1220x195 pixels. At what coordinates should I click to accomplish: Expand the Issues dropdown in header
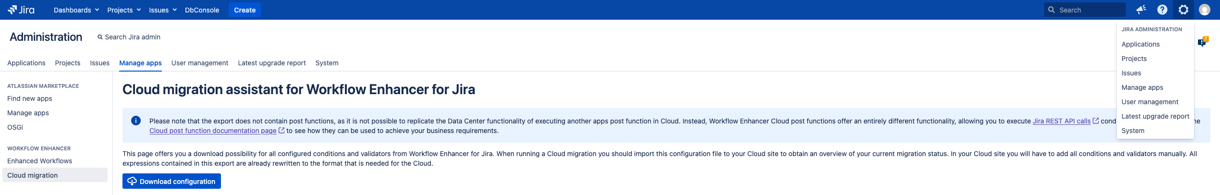(162, 10)
